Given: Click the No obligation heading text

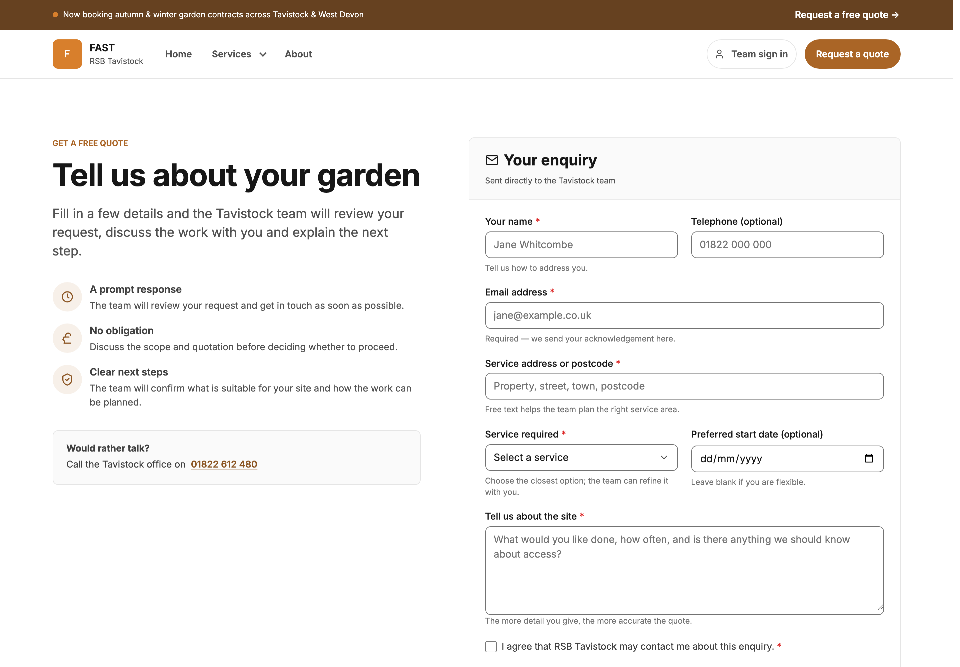Looking at the screenshot, I should [122, 330].
